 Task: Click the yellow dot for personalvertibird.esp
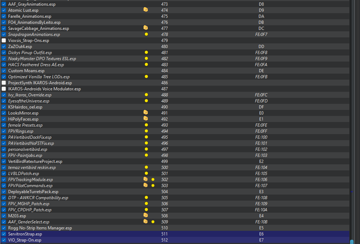(146, 149)
